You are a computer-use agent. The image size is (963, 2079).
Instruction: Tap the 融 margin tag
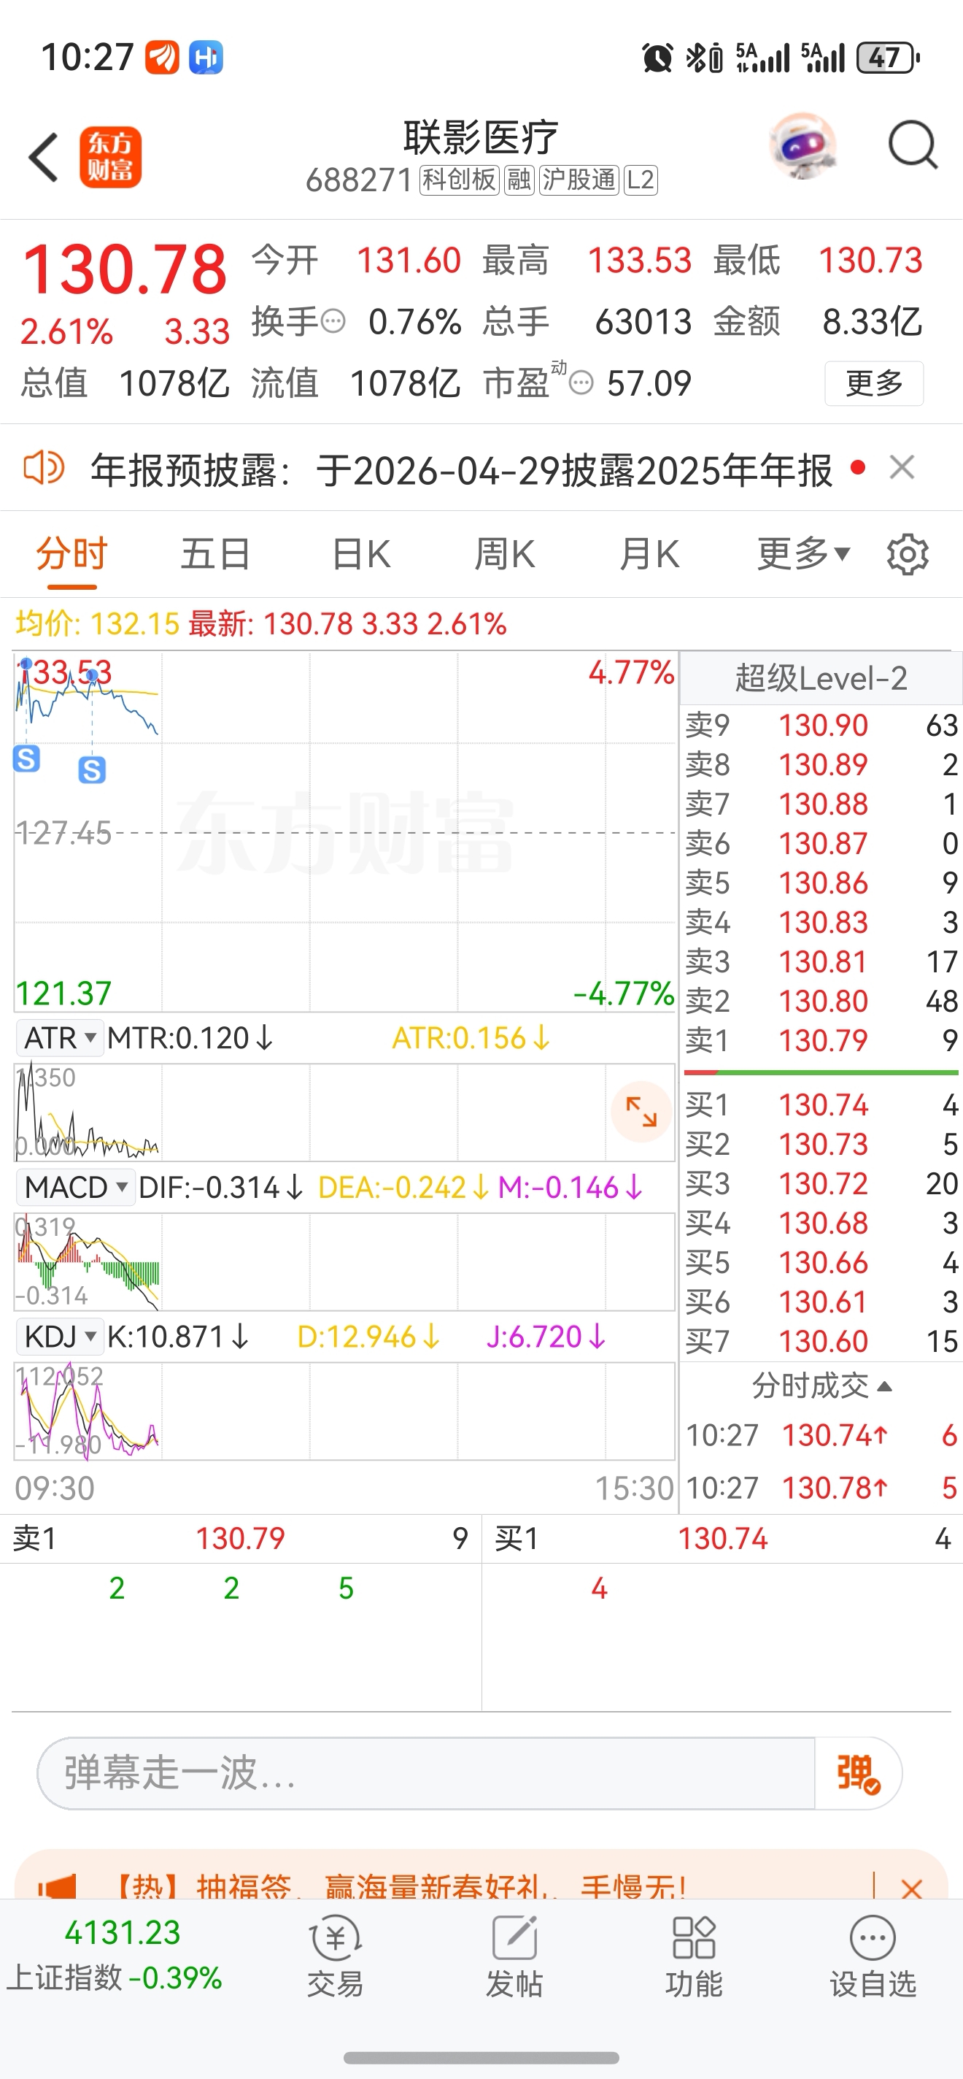pos(519,179)
